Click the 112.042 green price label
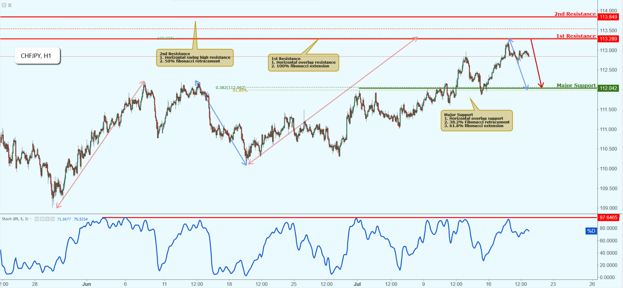The width and height of the screenshot is (623, 288). click(x=608, y=88)
